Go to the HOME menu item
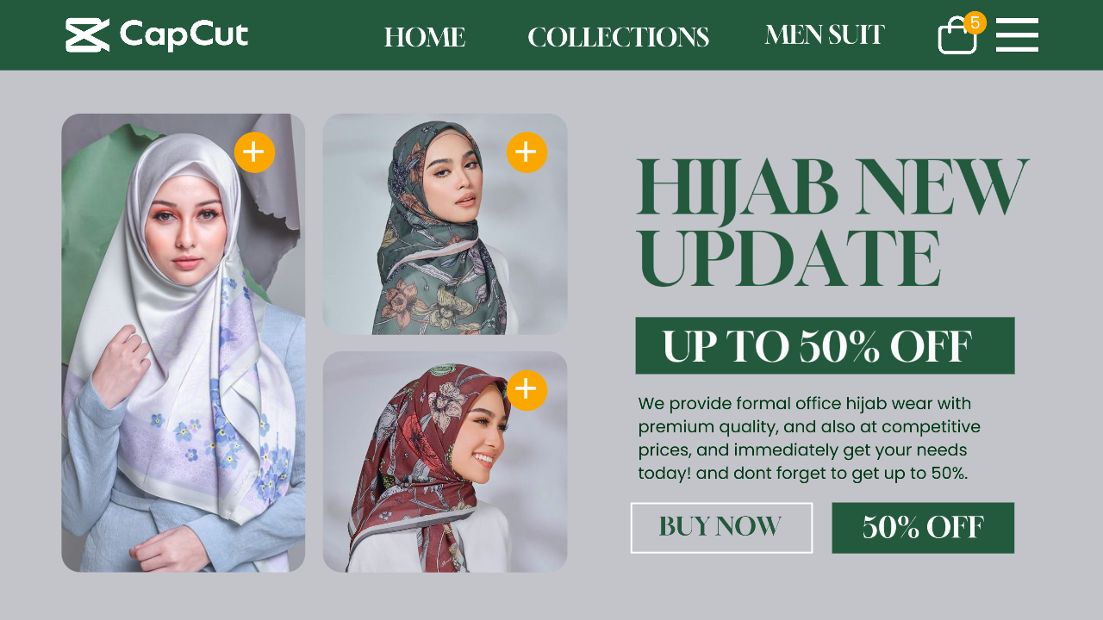The width and height of the screenshot is (1103, 620). (425, 37)
